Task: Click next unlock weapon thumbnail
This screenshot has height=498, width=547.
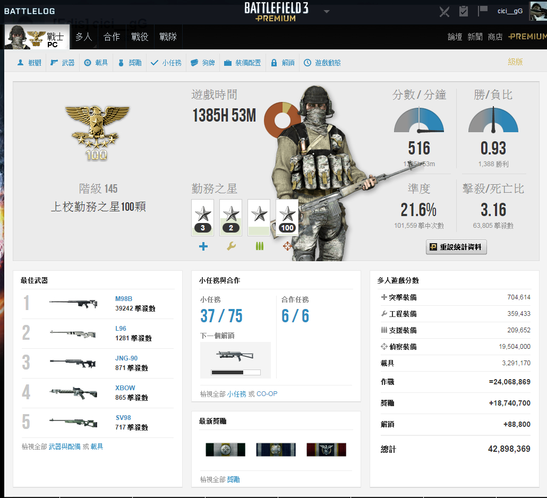Action: click(235, 356)
